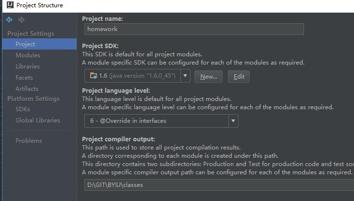Click the Edit SDK button
Image resolution: width=354 pixels, height=201 pixels.
239,77
